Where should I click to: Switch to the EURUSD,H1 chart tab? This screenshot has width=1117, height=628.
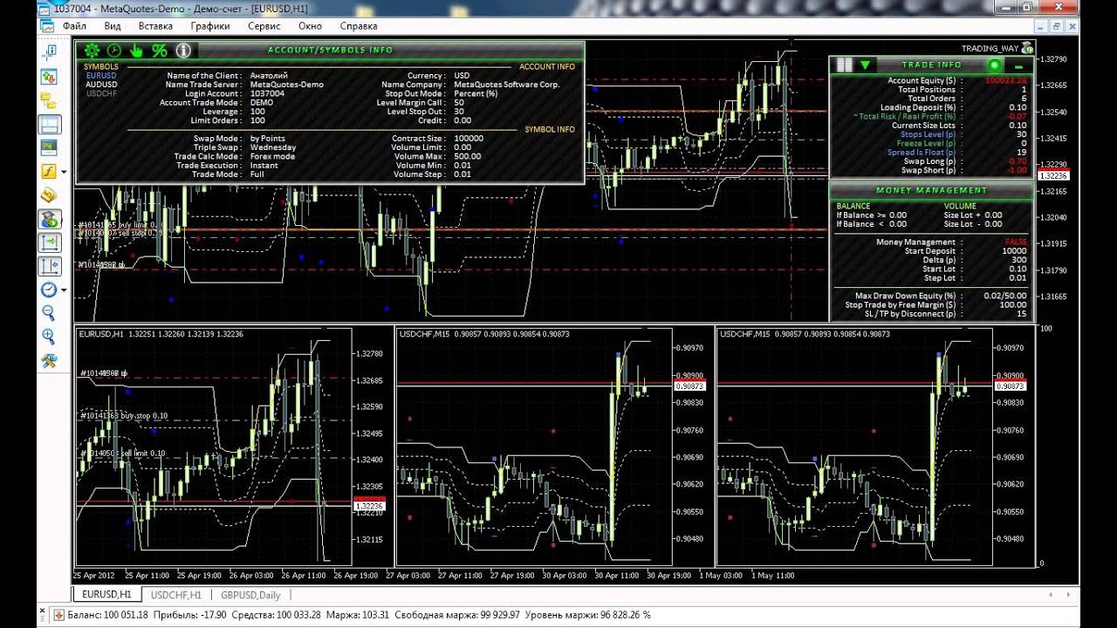point(106,594)
